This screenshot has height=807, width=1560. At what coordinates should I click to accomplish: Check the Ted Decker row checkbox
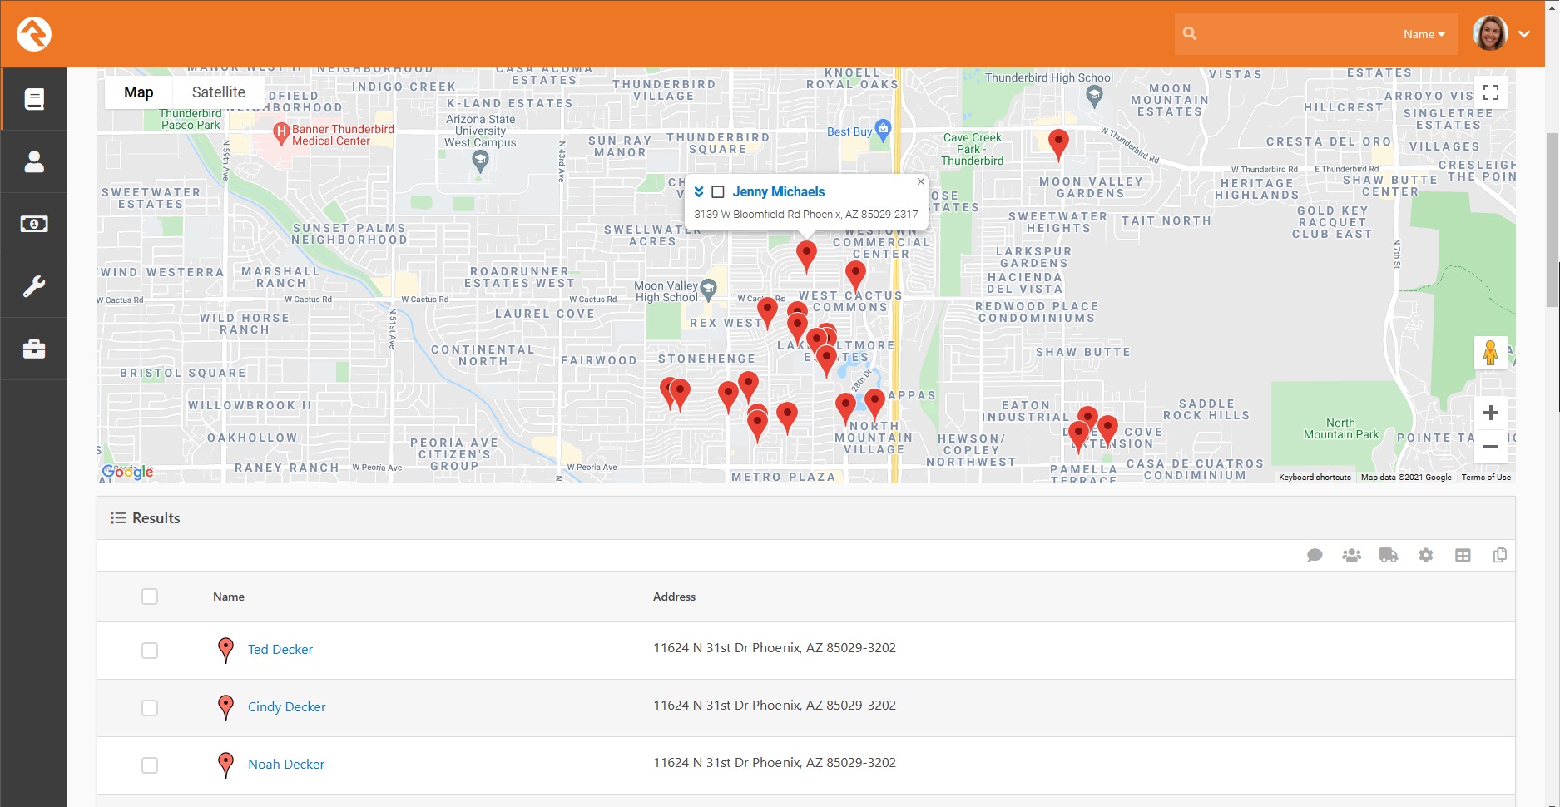point(150,651)
